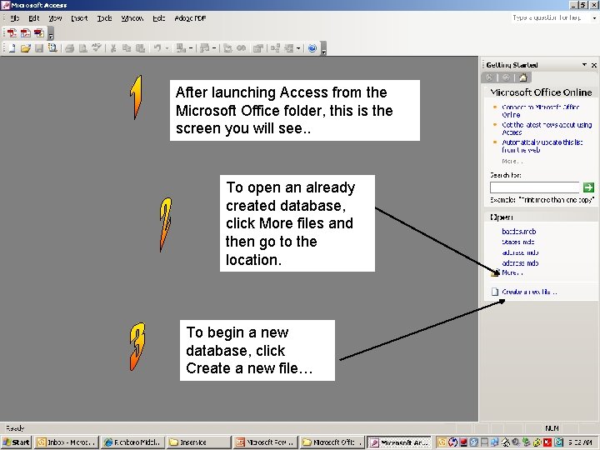The width and height of the screenshot is (600, 450).
Task: Click the Search for text field
Action: point(534,187)
